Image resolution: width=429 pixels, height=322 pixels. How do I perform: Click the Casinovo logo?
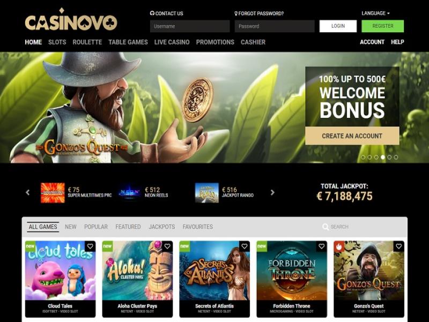pos(71,19)
